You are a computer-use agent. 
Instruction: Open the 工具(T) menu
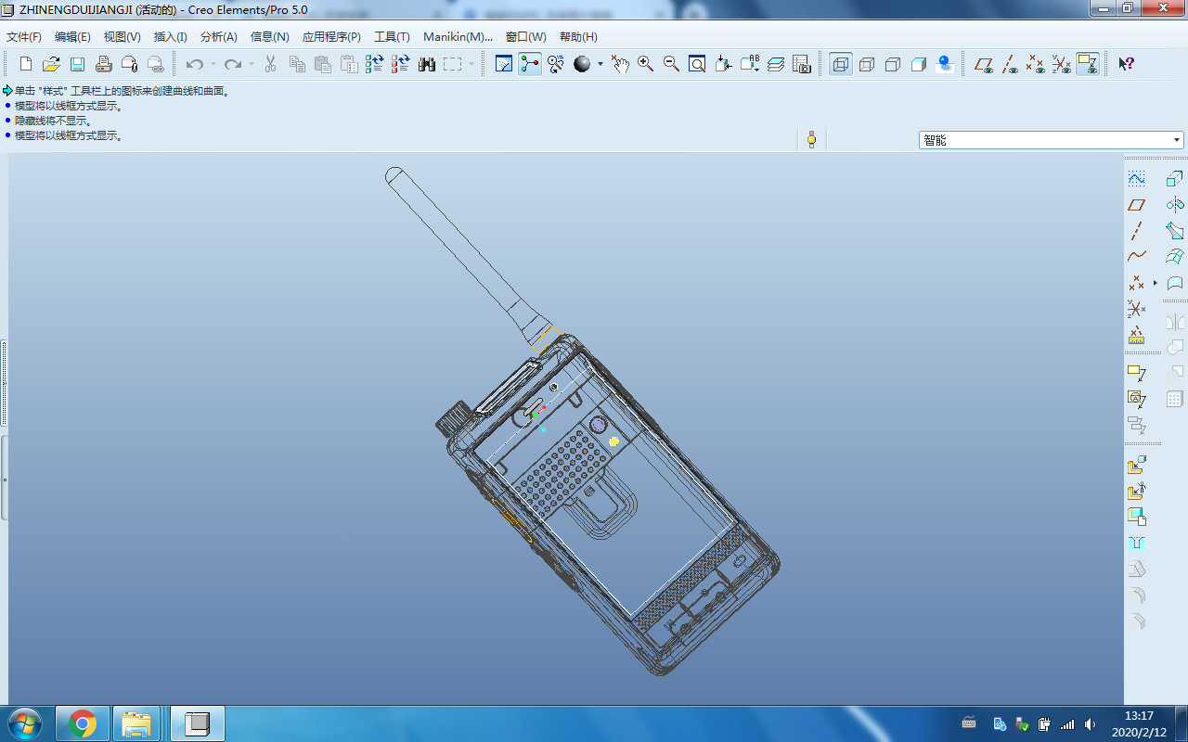point(392,37)
